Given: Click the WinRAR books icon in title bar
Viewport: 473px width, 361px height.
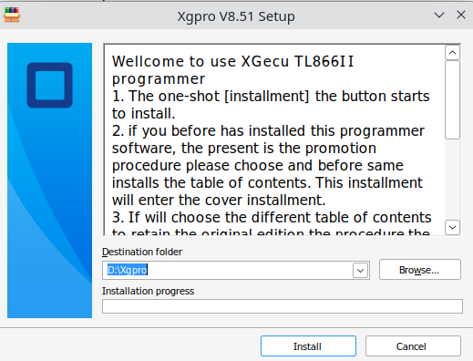Looking at the screenshot, I should pyautogui.click(x=12, y=15).
